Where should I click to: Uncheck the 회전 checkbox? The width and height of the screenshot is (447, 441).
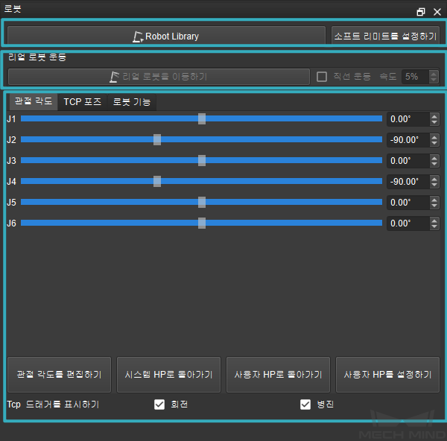(x=159, y=404)
